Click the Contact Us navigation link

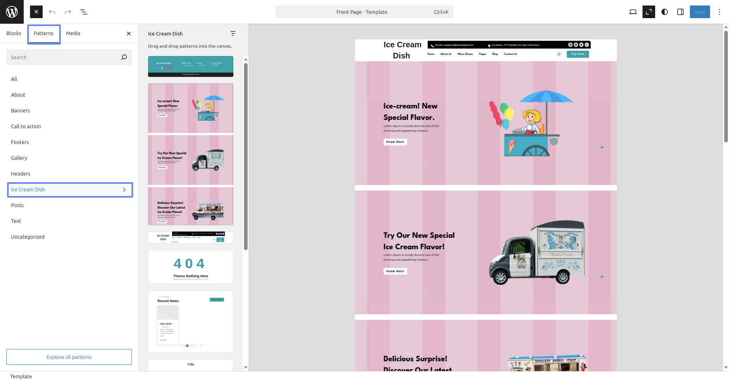pyautogui.click(x=510, y=54)
